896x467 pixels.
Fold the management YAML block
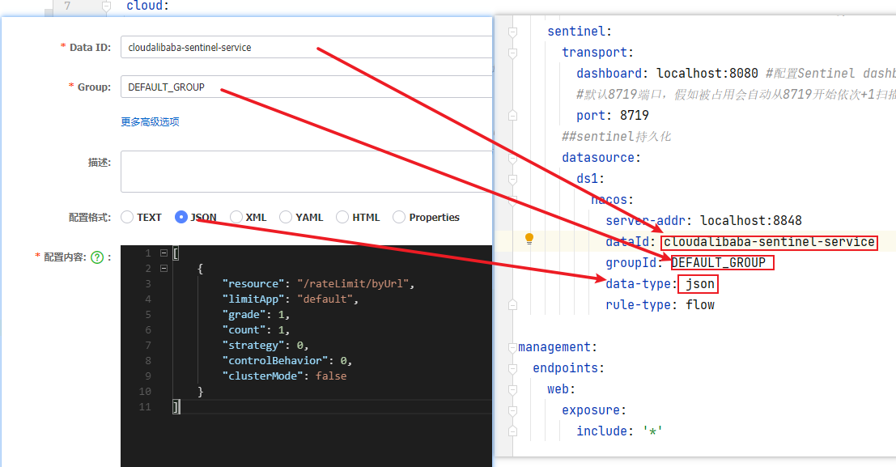point(512,347)
